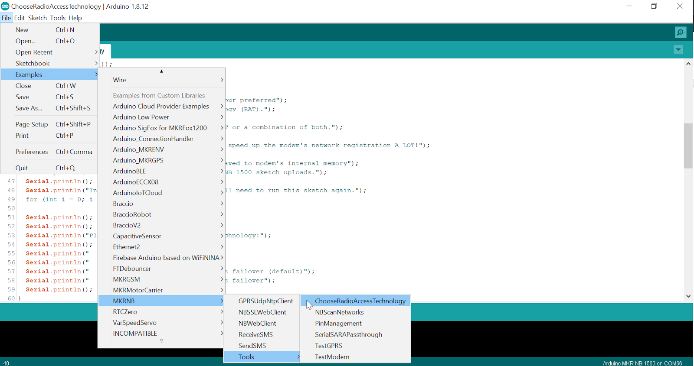Viewport: 694px width, 366px height.
Task: Open ArduinoBLE examples submenu
Action: (x=161, y=171)
